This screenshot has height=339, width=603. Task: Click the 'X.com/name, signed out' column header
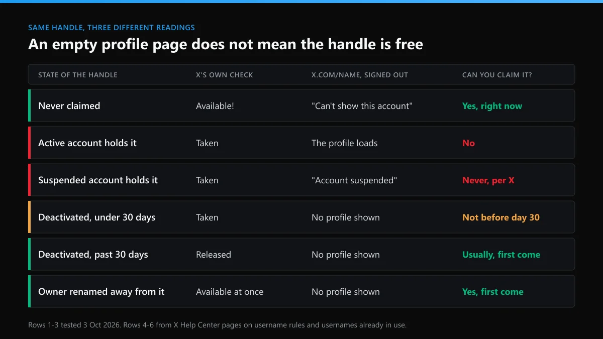click(360, 75)
